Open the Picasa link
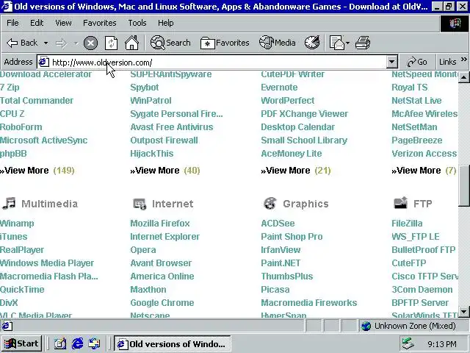 [275, 289]
